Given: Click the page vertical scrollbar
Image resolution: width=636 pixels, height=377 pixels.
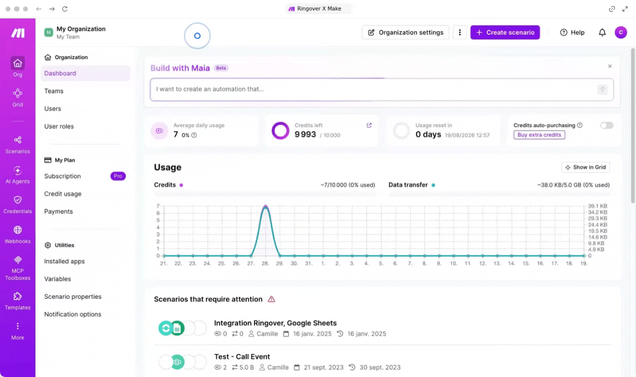Looking at the screenshot, I should (633, 125).
